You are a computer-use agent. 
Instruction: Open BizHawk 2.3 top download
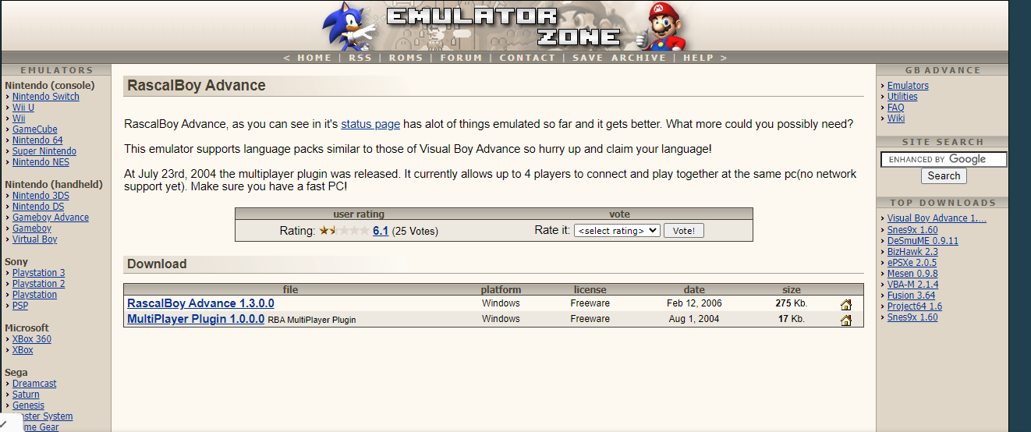coord(912,252)
